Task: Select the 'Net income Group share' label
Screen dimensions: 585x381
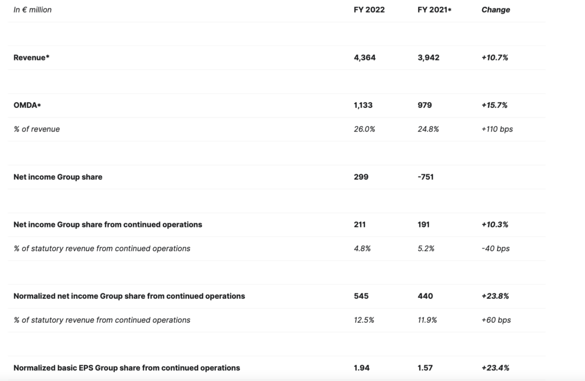Action: pyautogui.click(x=58, y=177)
